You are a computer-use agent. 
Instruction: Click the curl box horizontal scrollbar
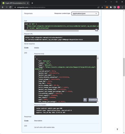click(52, 31)
